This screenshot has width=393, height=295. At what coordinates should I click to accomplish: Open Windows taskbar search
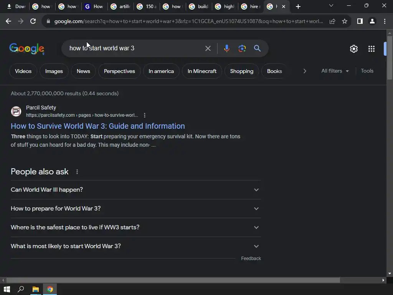(x=21, y=289)
